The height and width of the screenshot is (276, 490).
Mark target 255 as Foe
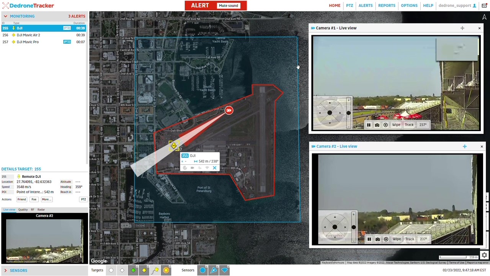click(34, 199)
